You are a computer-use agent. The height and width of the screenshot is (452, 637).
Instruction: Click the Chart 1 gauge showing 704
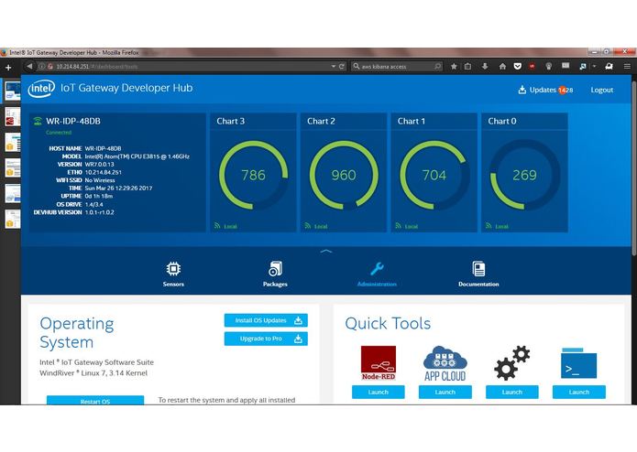[x=434, y=175]
